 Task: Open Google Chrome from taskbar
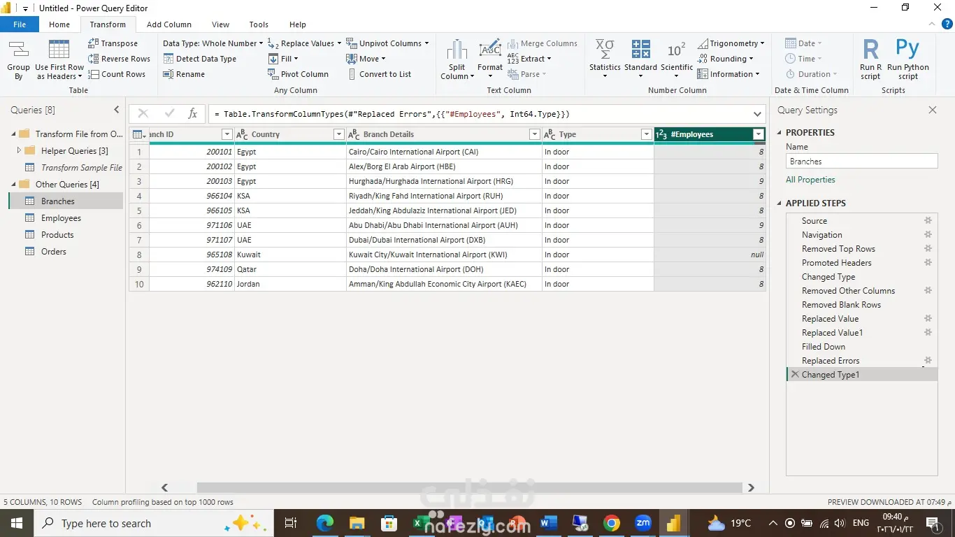point(612,523)
